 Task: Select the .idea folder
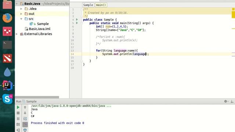coord(33,9)
